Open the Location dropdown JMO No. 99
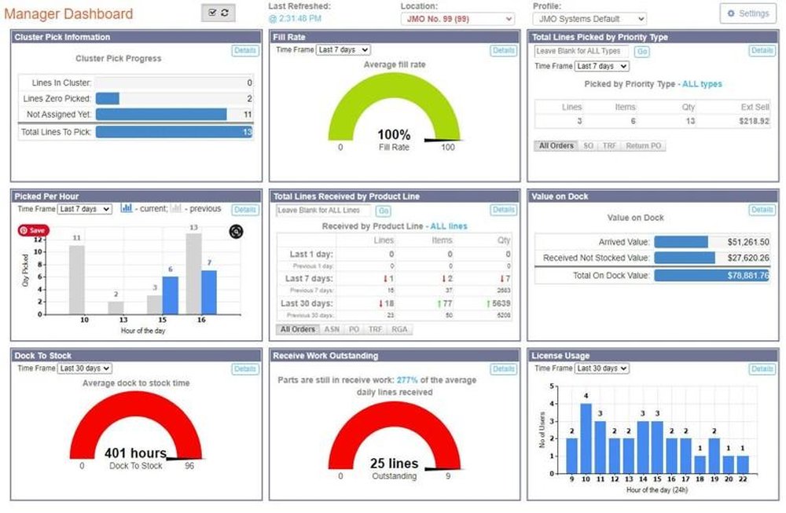The height and width of the screenshot is (513, 786). coord(457,19)
